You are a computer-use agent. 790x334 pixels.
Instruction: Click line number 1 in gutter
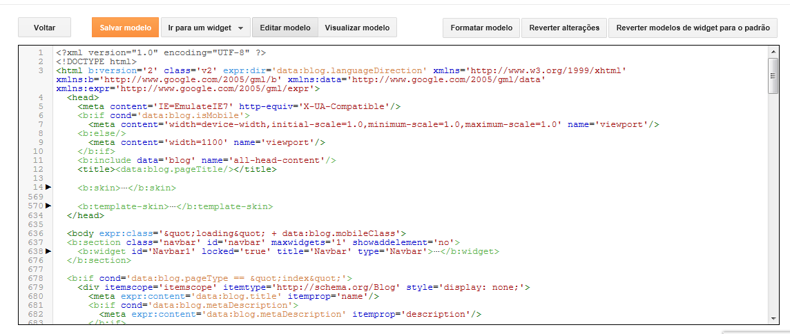(40, 52)
